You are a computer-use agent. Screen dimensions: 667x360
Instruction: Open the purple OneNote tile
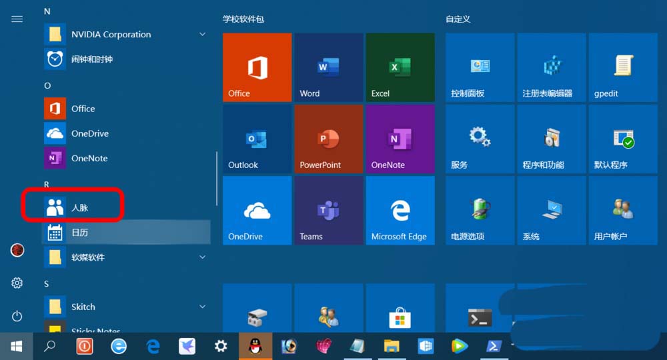(x=400, y=139)
